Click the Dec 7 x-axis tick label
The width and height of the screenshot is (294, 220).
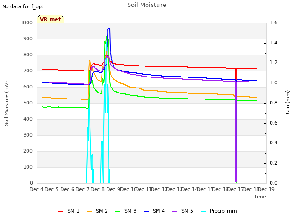point(83,189)
